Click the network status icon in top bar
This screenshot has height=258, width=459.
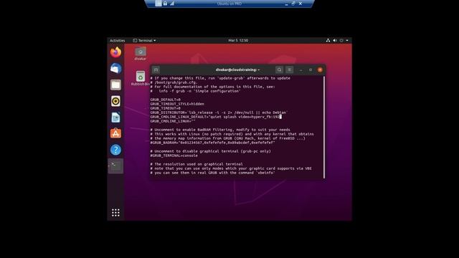(328, 40)
